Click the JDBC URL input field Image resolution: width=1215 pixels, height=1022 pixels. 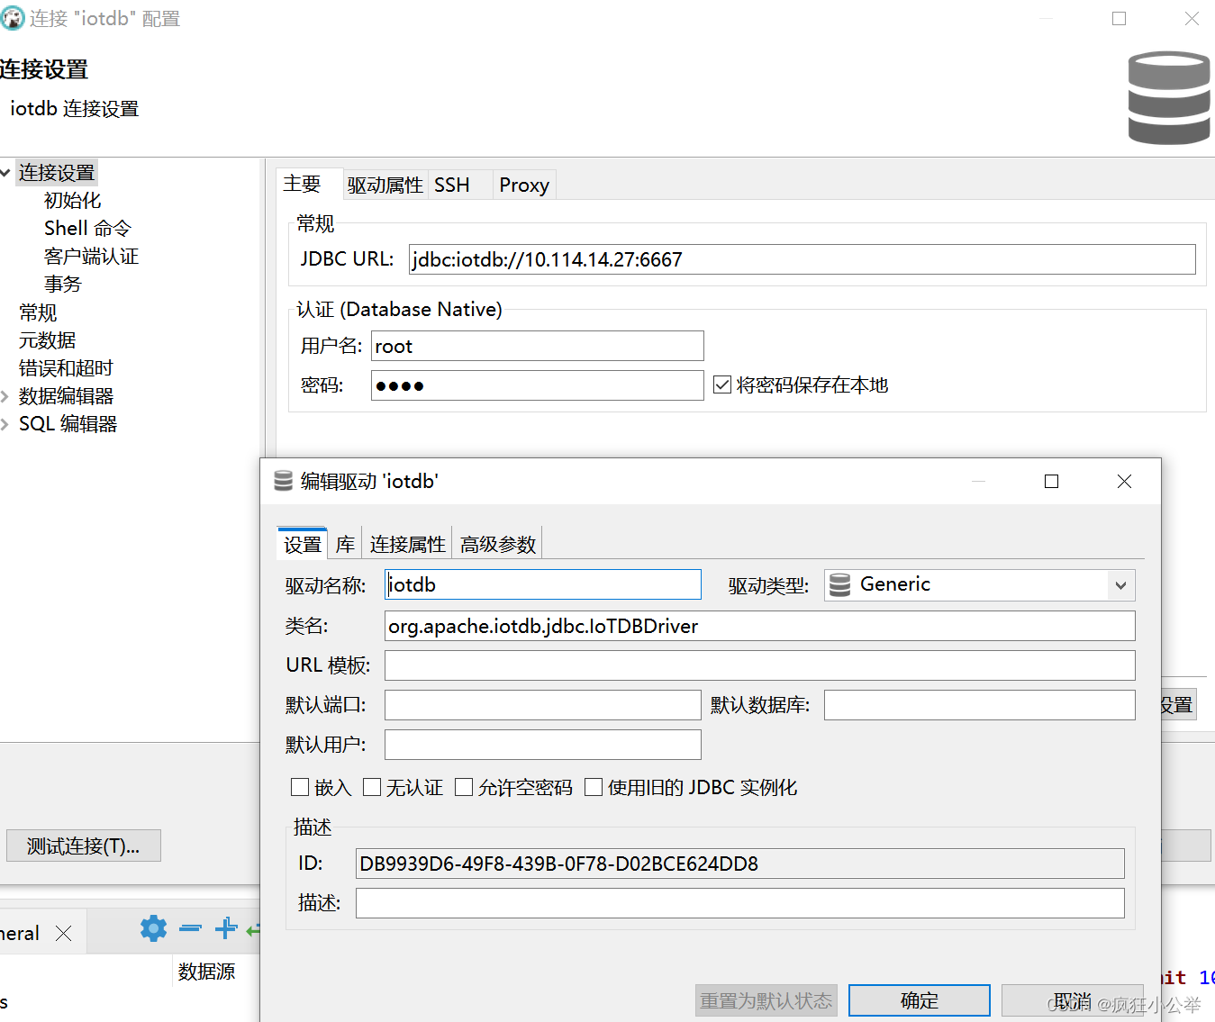point(802,259)
